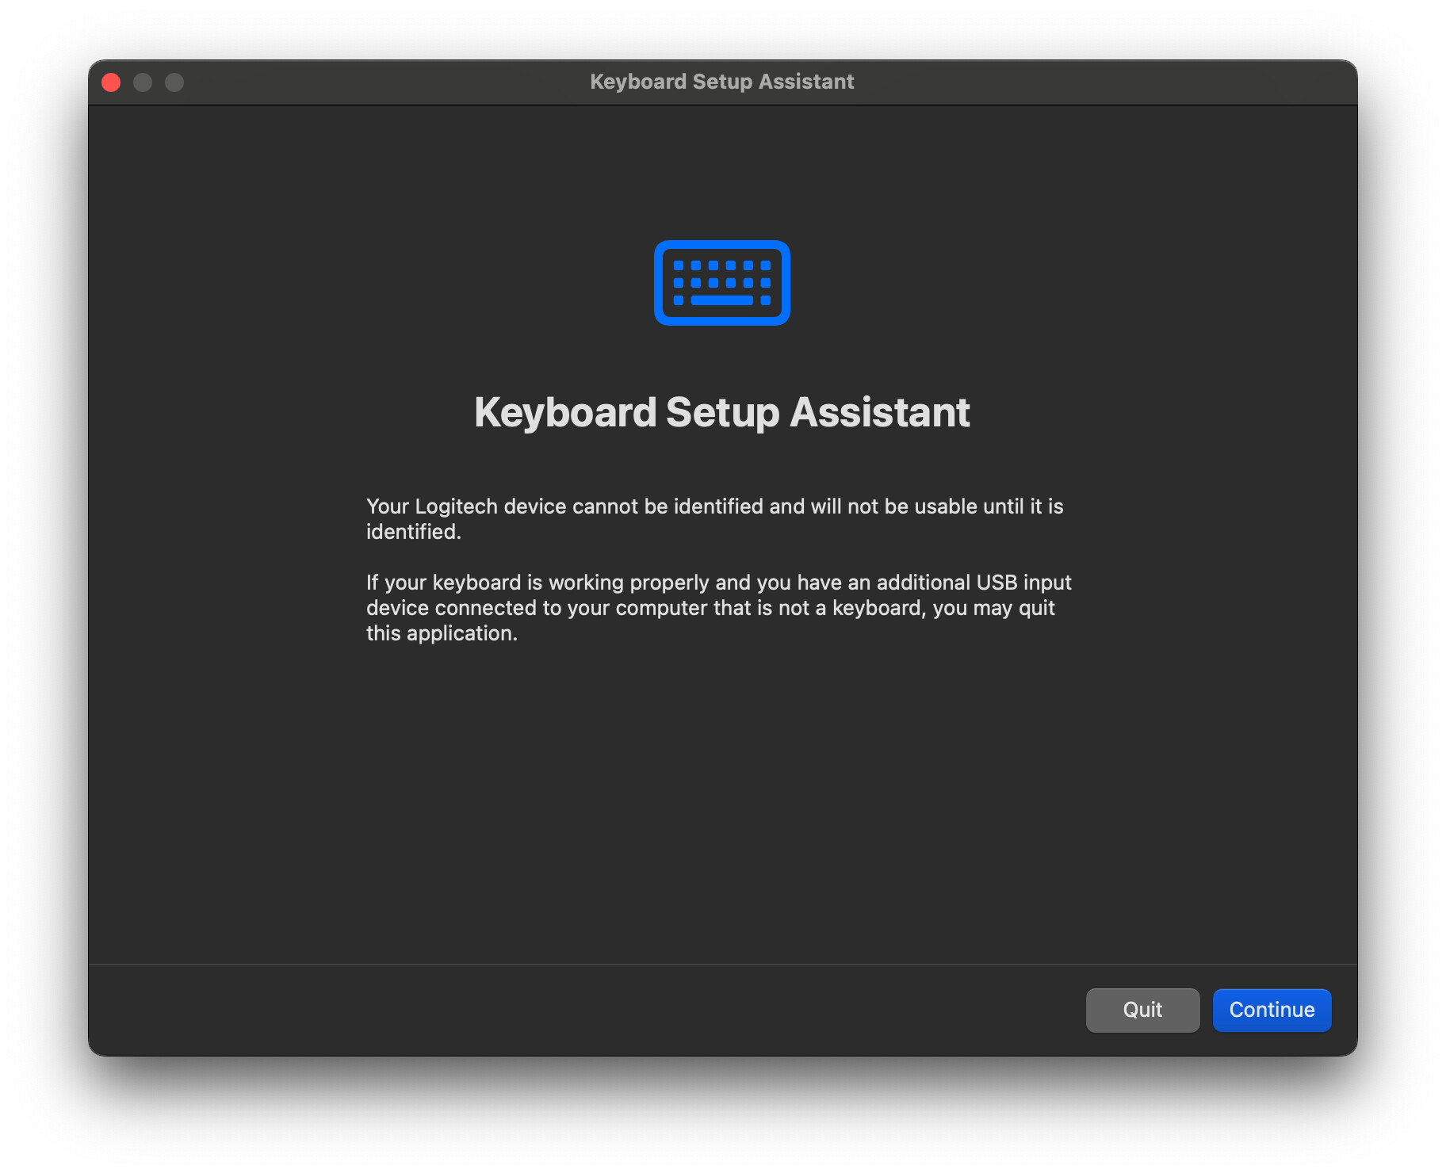
Task: Click the word Setup in large heading
Action: tap(722, 412)
